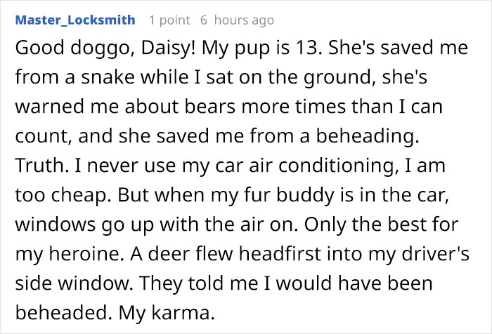Click the word "snake" in the comment
492x334 pixels.
108,77
